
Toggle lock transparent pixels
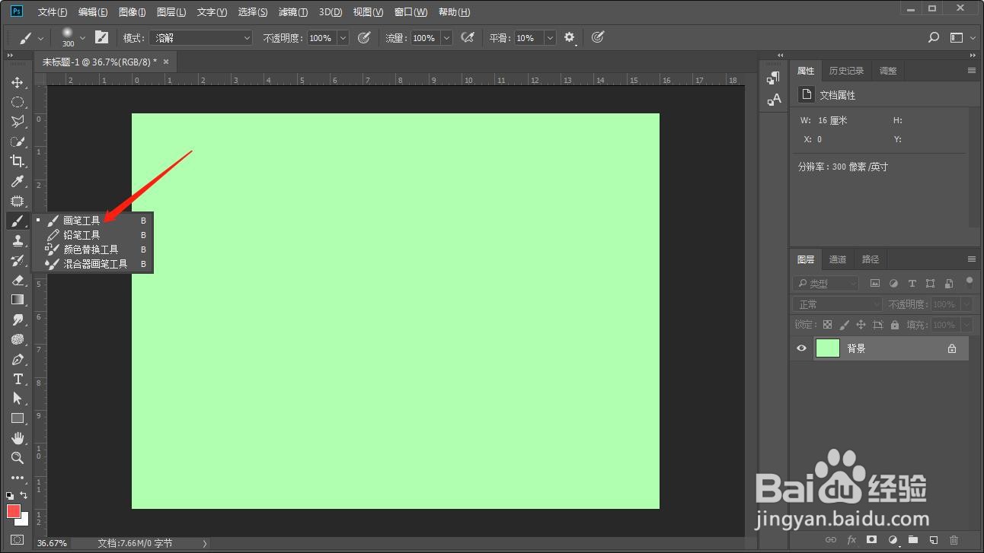pos(828,325)
